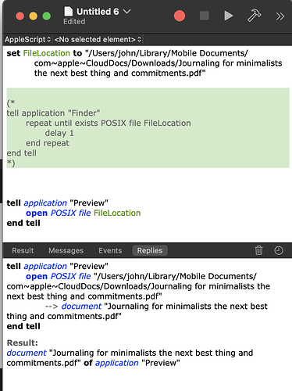The width and height of the screenshot is (292, 391).
Task: Open the No selected element popup
Action: tap(98, 39)
